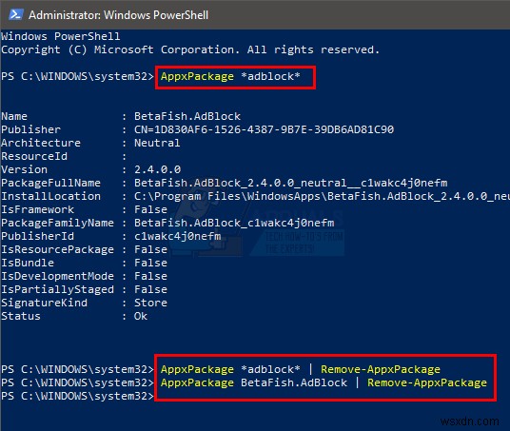The height and width of the screenshot is (431, 510).
Task: Click the 'IsPartiallyStaged' property label
Action: click(58, 289)
